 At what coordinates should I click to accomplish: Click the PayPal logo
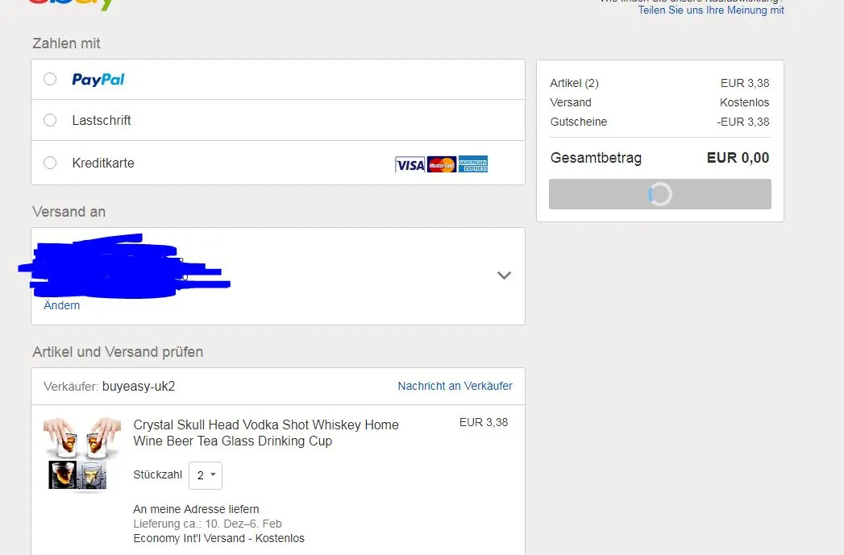(x=98, y=80)
